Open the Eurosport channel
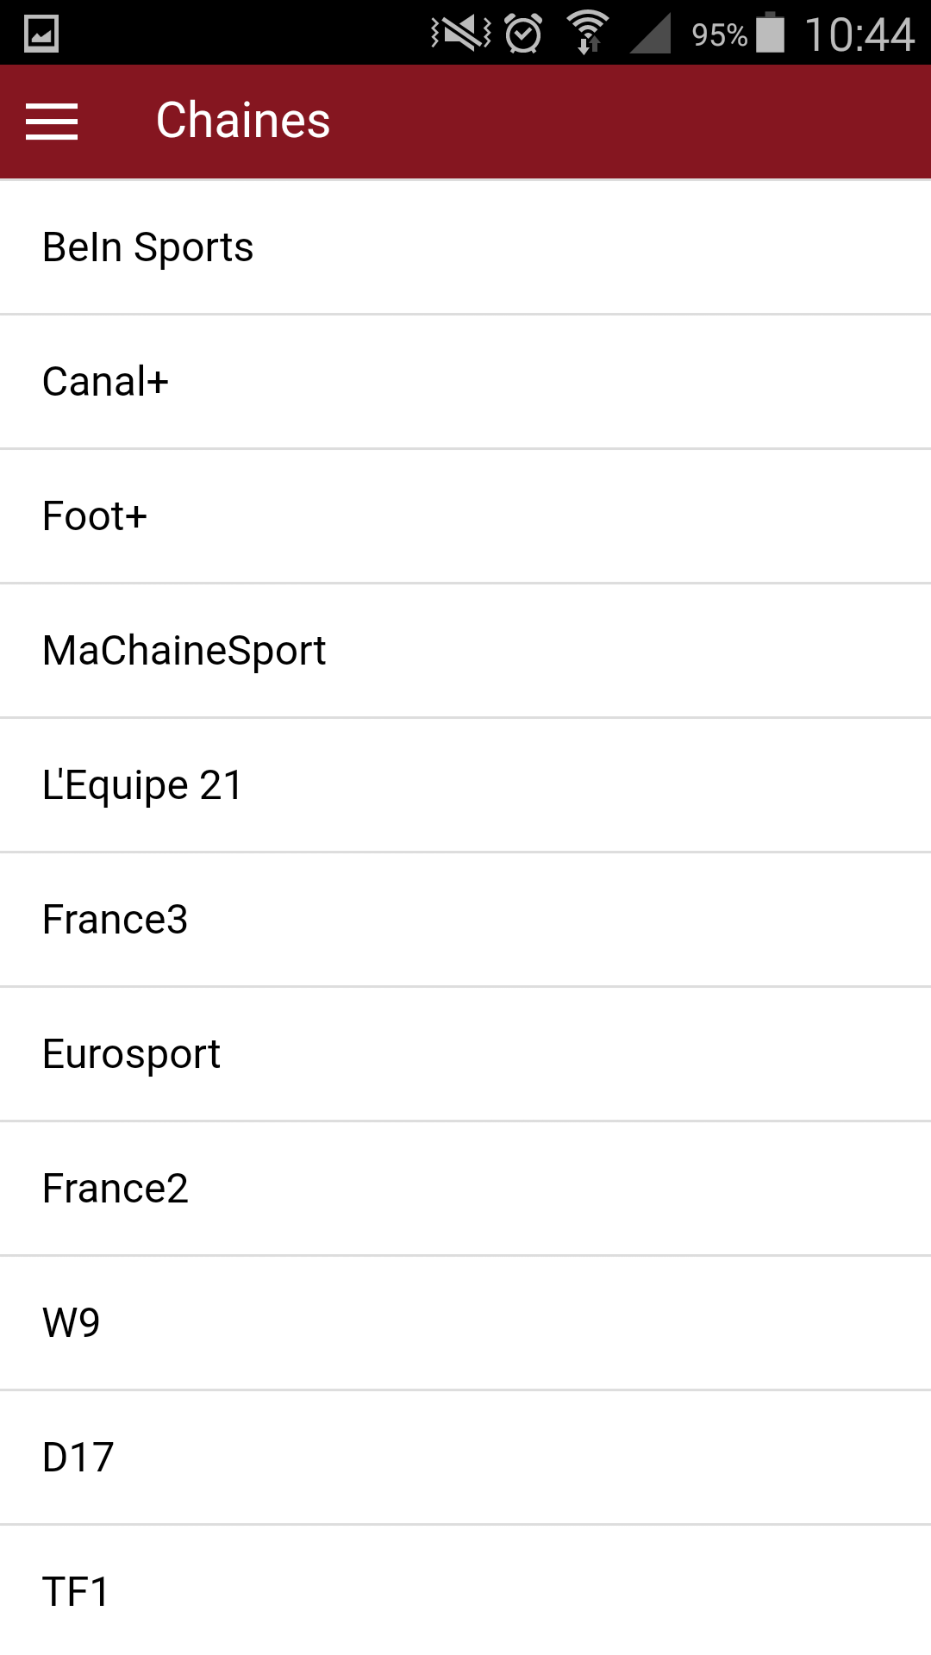Screen dimensions: 931x1655 pos(465,1054)
